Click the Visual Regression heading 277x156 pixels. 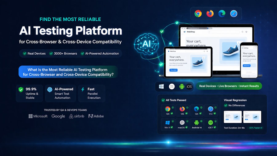235,100
